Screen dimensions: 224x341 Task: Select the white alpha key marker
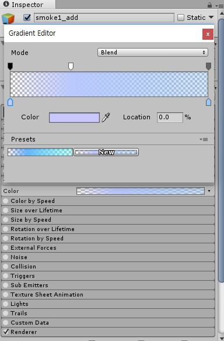point(71,66)
